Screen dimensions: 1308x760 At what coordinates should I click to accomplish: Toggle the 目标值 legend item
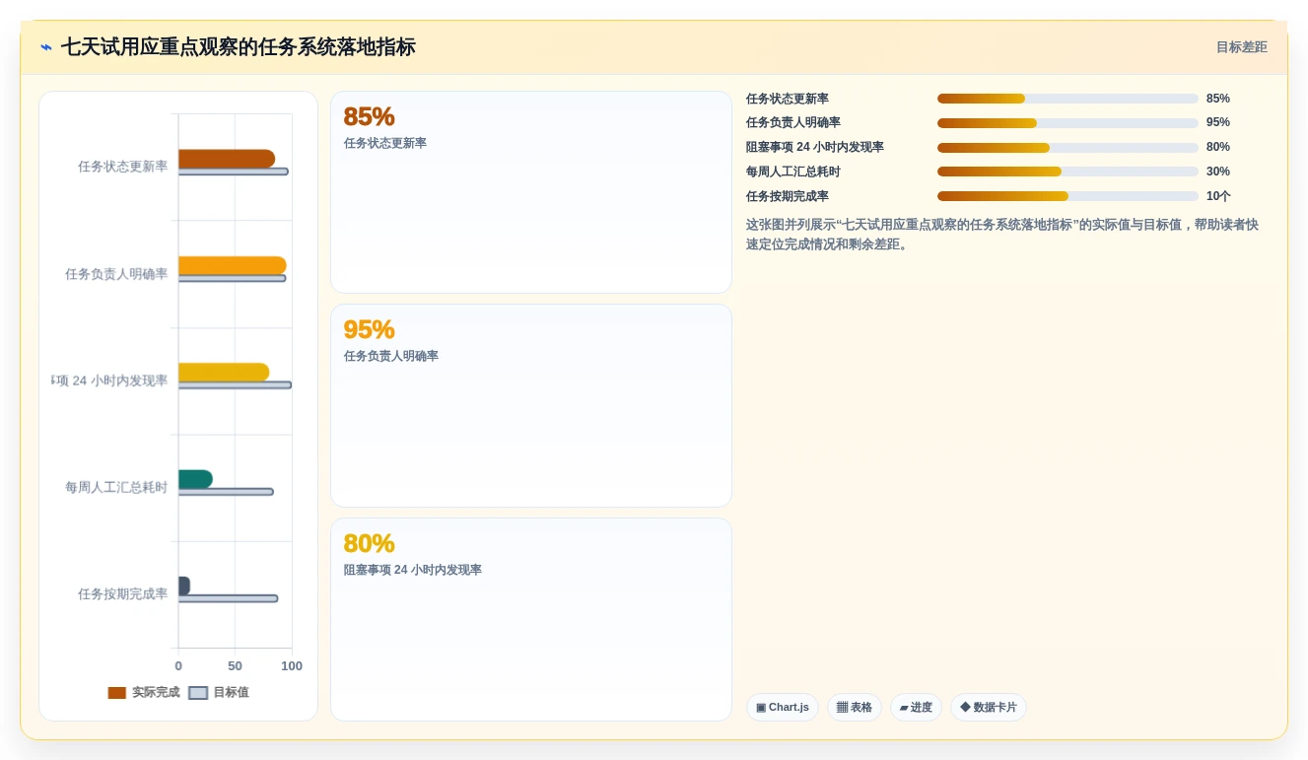[x=219, y=693]
